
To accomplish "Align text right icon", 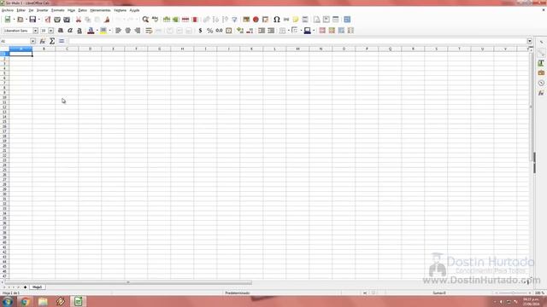I will [138, 31].
